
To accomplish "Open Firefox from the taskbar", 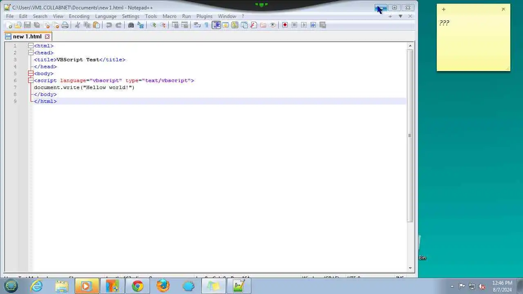I will [x=163, y=286].
